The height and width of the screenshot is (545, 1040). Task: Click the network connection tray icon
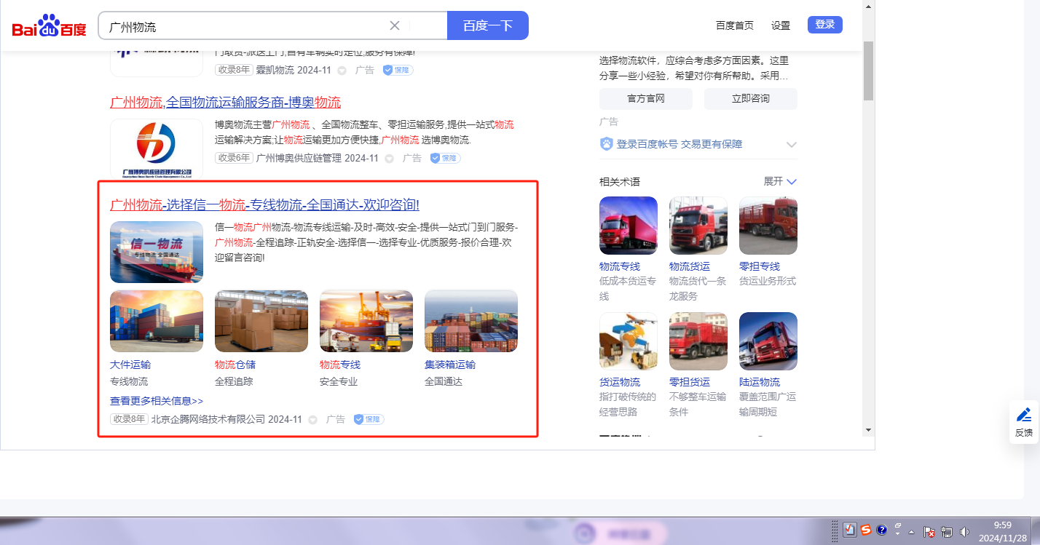pyautogui.click(x=948, y=532)
